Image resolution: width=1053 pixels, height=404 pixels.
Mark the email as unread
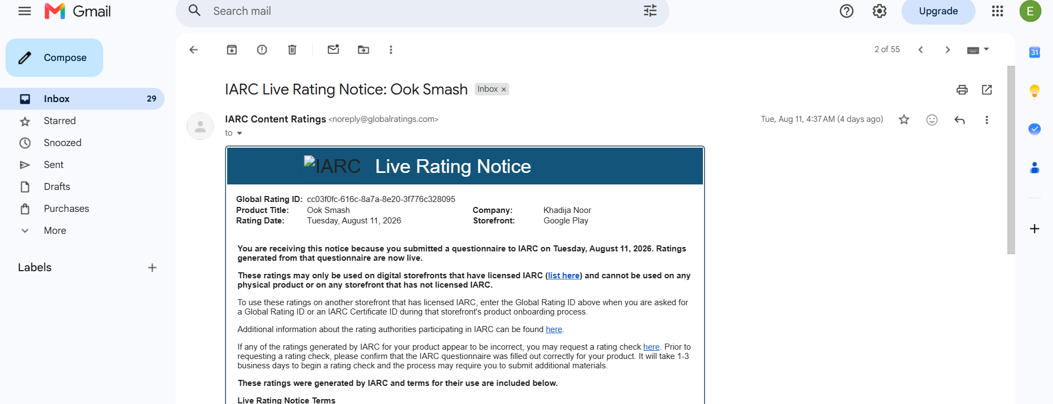point(334,50)
